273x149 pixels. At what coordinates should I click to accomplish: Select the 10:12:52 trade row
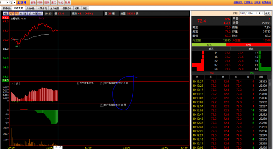tap(230, 111)
